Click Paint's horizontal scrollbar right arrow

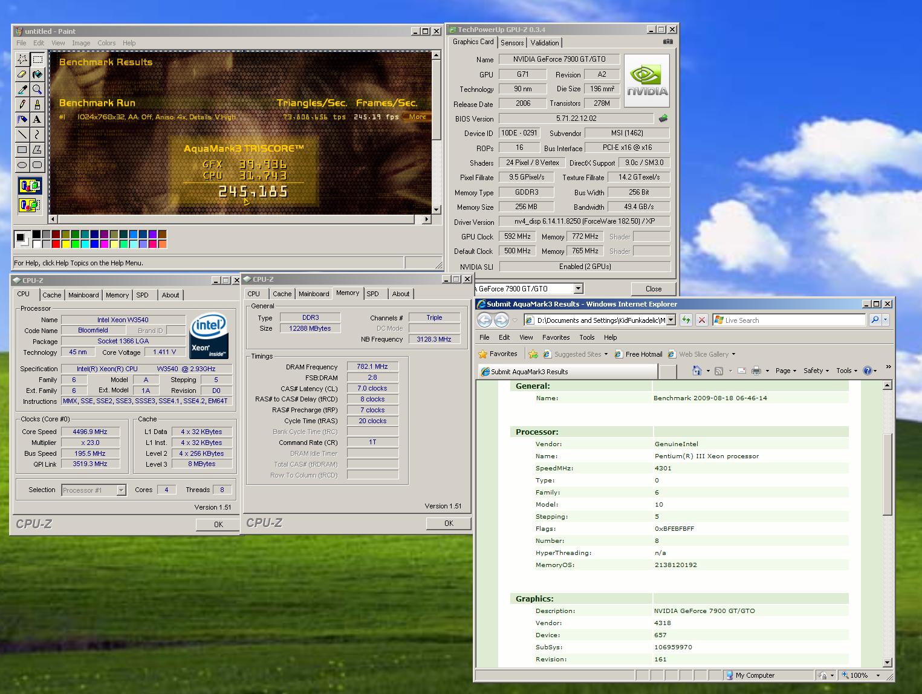[427, 219]
